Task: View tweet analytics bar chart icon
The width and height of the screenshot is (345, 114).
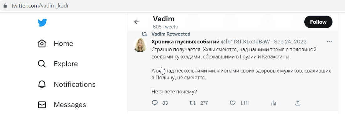Action: [x=274, y=103]
